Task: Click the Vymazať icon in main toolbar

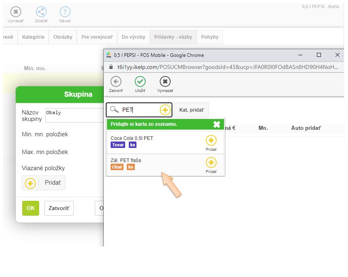Action: (15, 12)
